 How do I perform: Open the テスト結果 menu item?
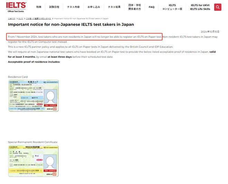[114, 7]
